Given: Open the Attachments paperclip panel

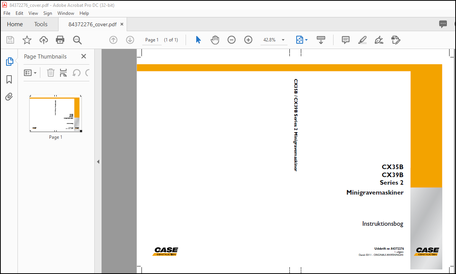Looking at the screenshot, I should click(9, 97).
